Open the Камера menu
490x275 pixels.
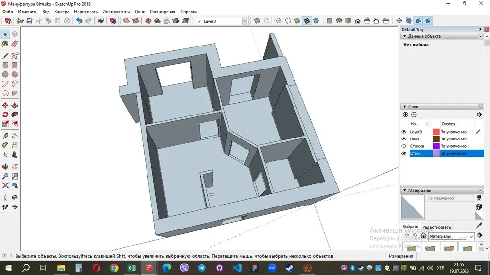62,12
